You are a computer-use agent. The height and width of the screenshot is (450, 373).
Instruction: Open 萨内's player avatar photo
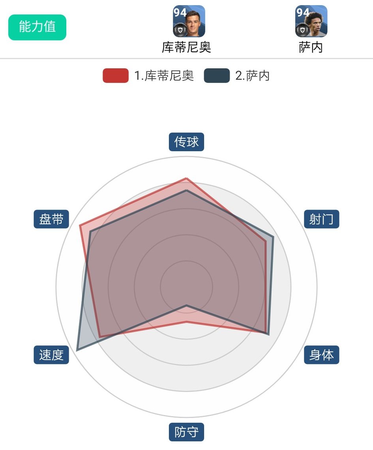point(316,23)
